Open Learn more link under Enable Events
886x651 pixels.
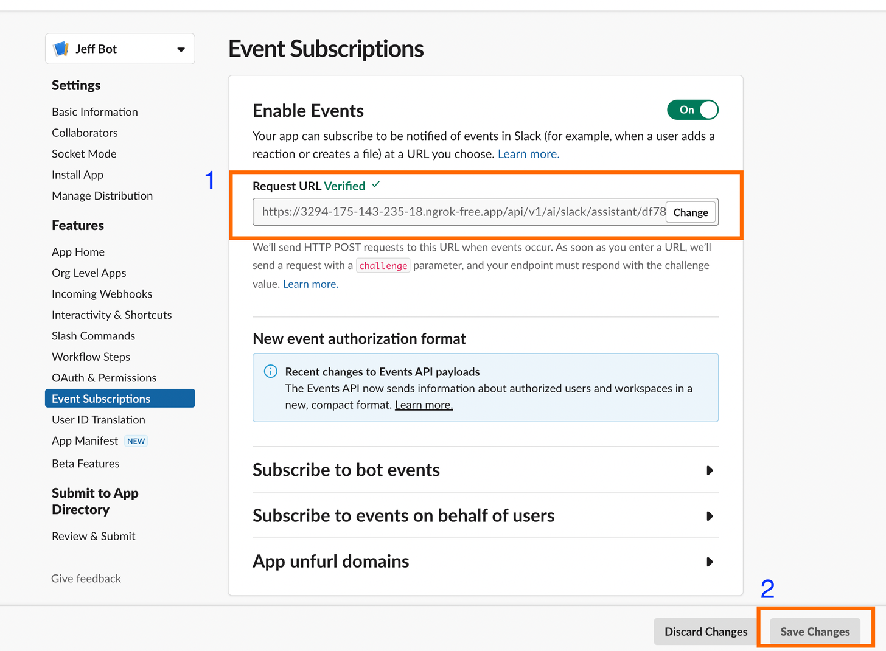click(528, 154)
